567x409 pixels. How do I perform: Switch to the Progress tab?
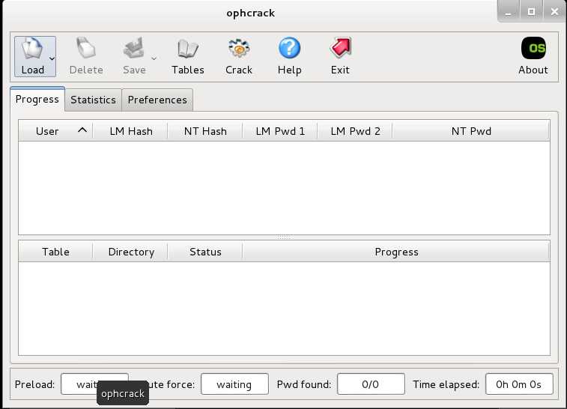click(x=37, y=99)
